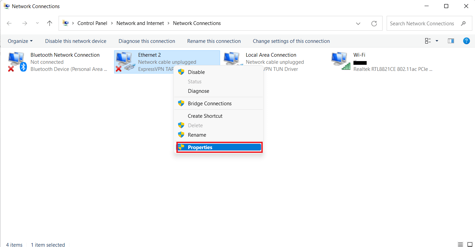The width and height of the screenshot is (475, 247).
Task: Click Rename this connection
Action: pos(214,41)
